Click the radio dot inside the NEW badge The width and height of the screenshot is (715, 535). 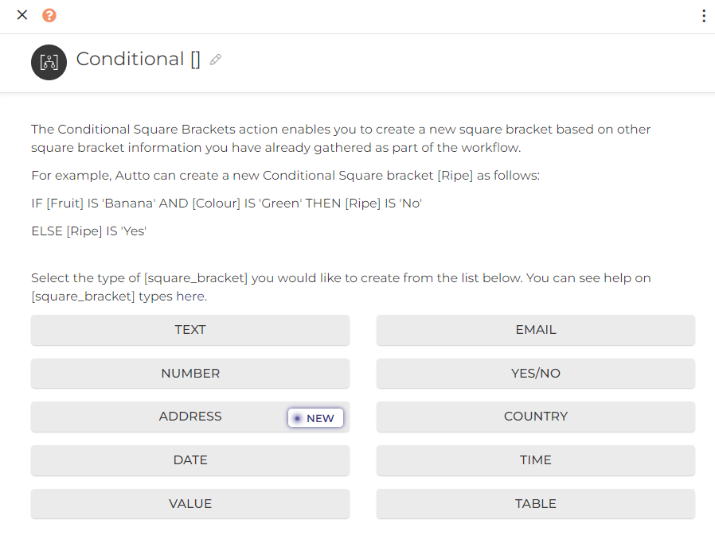coord(298,417)
